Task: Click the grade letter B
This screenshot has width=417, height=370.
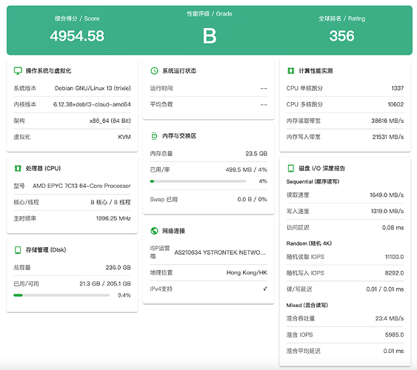Action: tap(210, 36)
